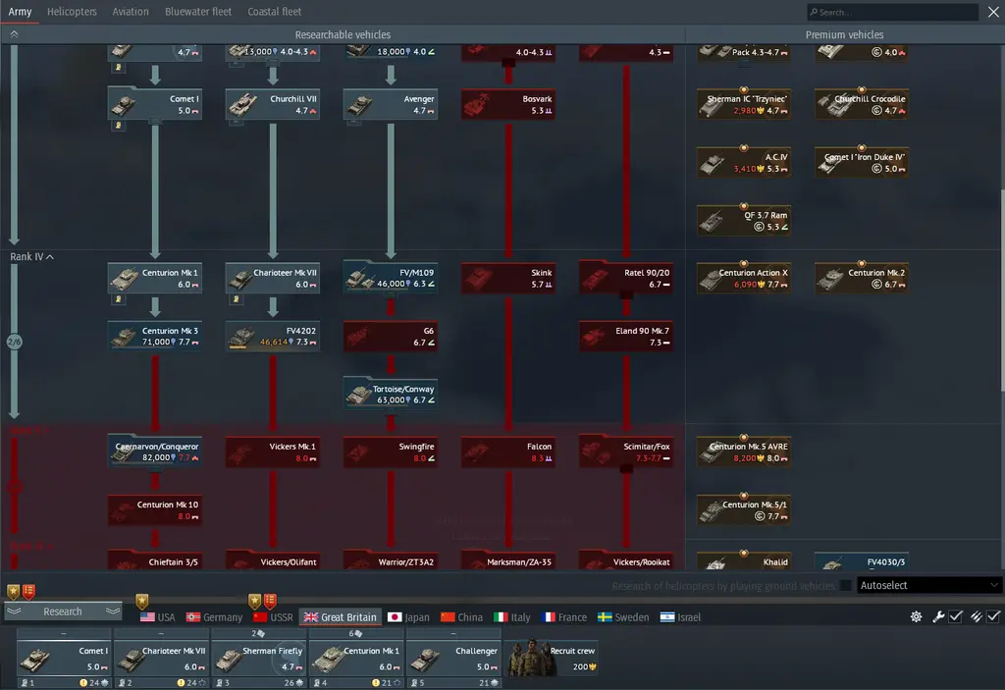Switch to the Helicopters tab

(x=72, y=12)
